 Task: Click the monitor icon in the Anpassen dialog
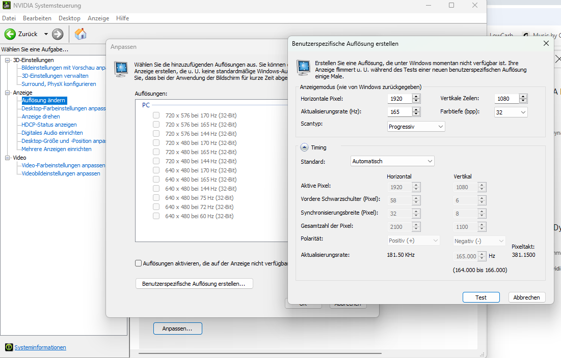[x=121, y=69]
